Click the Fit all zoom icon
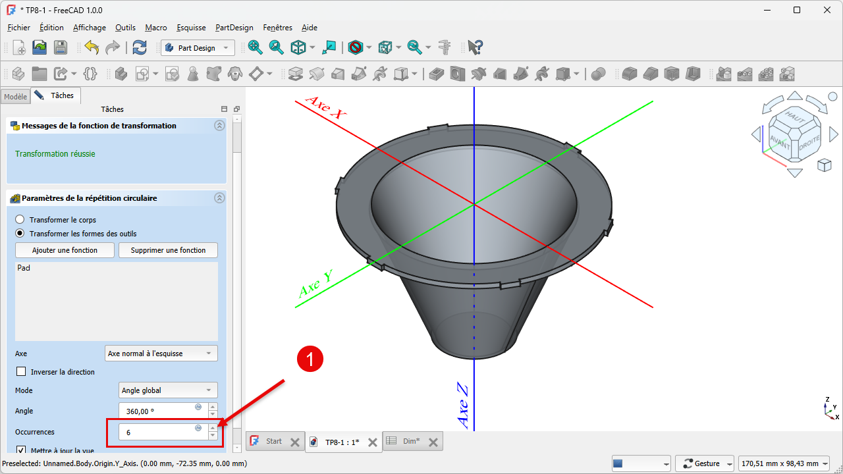The width and height of the screenshot is (843, 474). (x=255, y=47)
